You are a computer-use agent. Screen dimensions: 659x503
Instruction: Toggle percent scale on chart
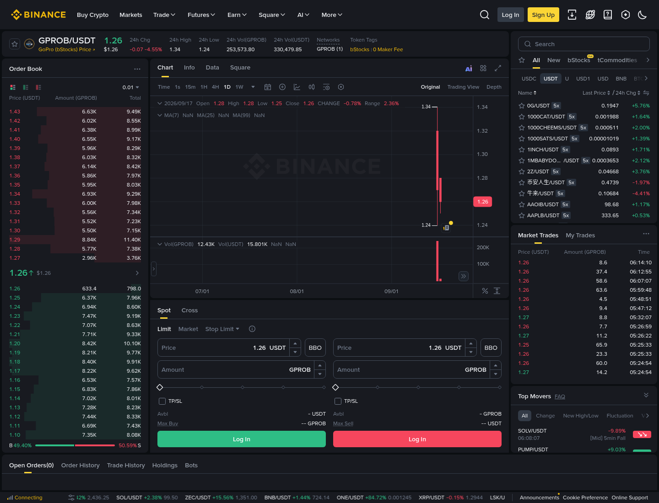pyautogui.click(x=485, y=291)
